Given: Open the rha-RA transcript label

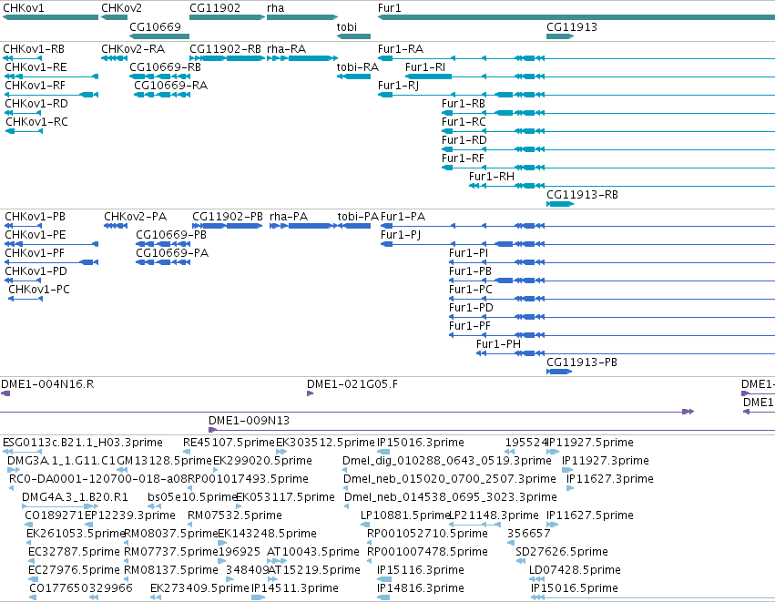Looking at the screenshot, I should tap(286, 49).
